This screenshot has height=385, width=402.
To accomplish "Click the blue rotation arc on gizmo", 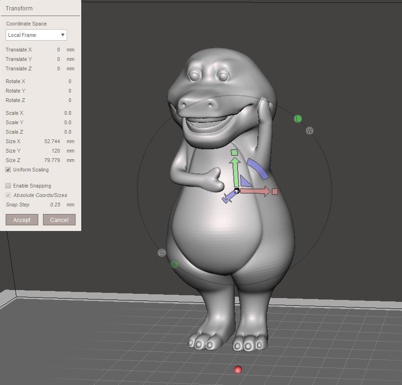I will click(258, 168).
